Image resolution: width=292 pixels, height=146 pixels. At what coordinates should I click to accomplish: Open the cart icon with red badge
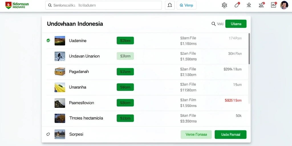pos(261,5)
